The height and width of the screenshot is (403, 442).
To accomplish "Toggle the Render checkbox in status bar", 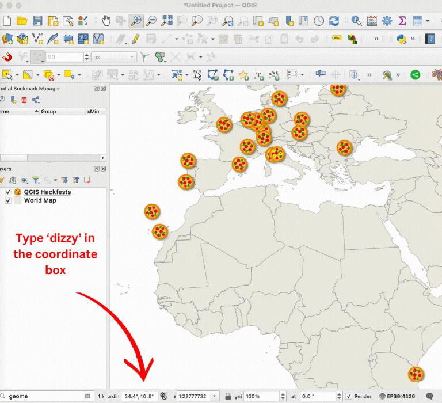I will (349, 396).
